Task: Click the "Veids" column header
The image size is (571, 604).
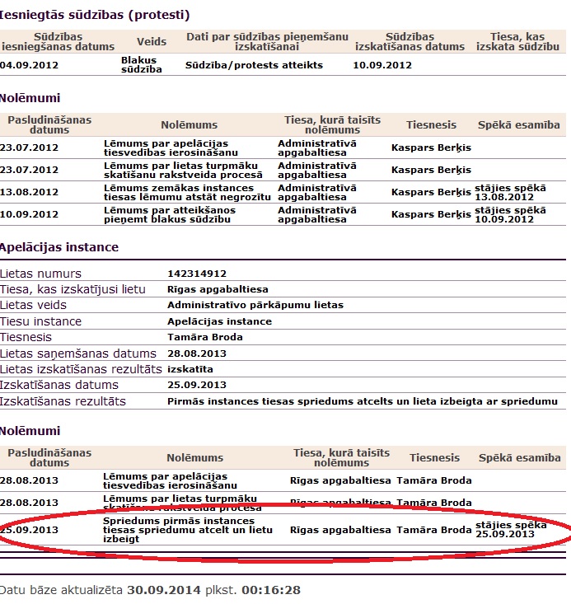Action: [x=150, y=41]
